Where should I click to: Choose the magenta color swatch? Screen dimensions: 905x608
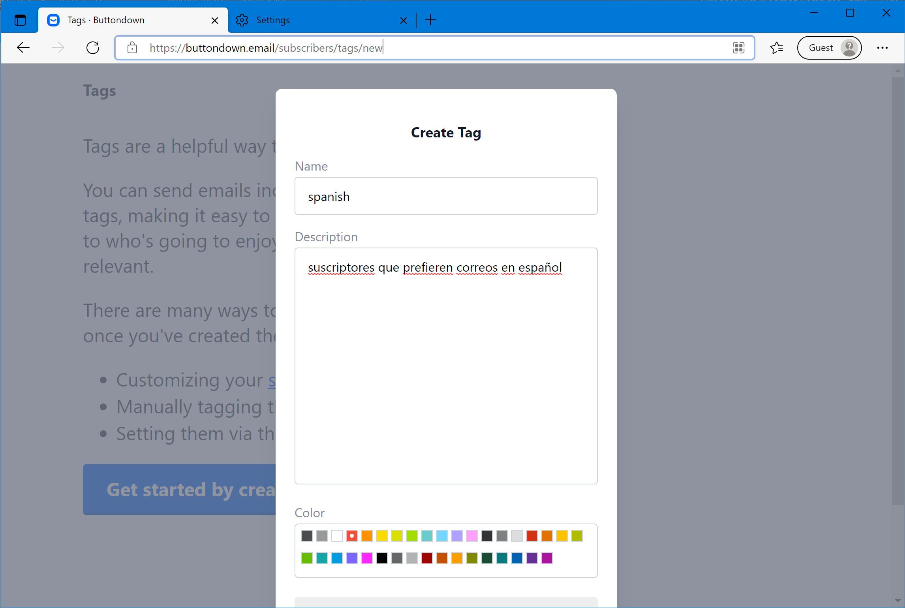[367, 558]
